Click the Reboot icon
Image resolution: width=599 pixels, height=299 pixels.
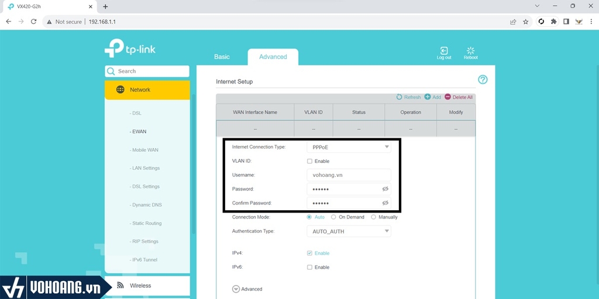point(471,51)
